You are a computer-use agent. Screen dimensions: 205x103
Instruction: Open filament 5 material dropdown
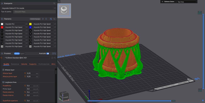[15, 30]
